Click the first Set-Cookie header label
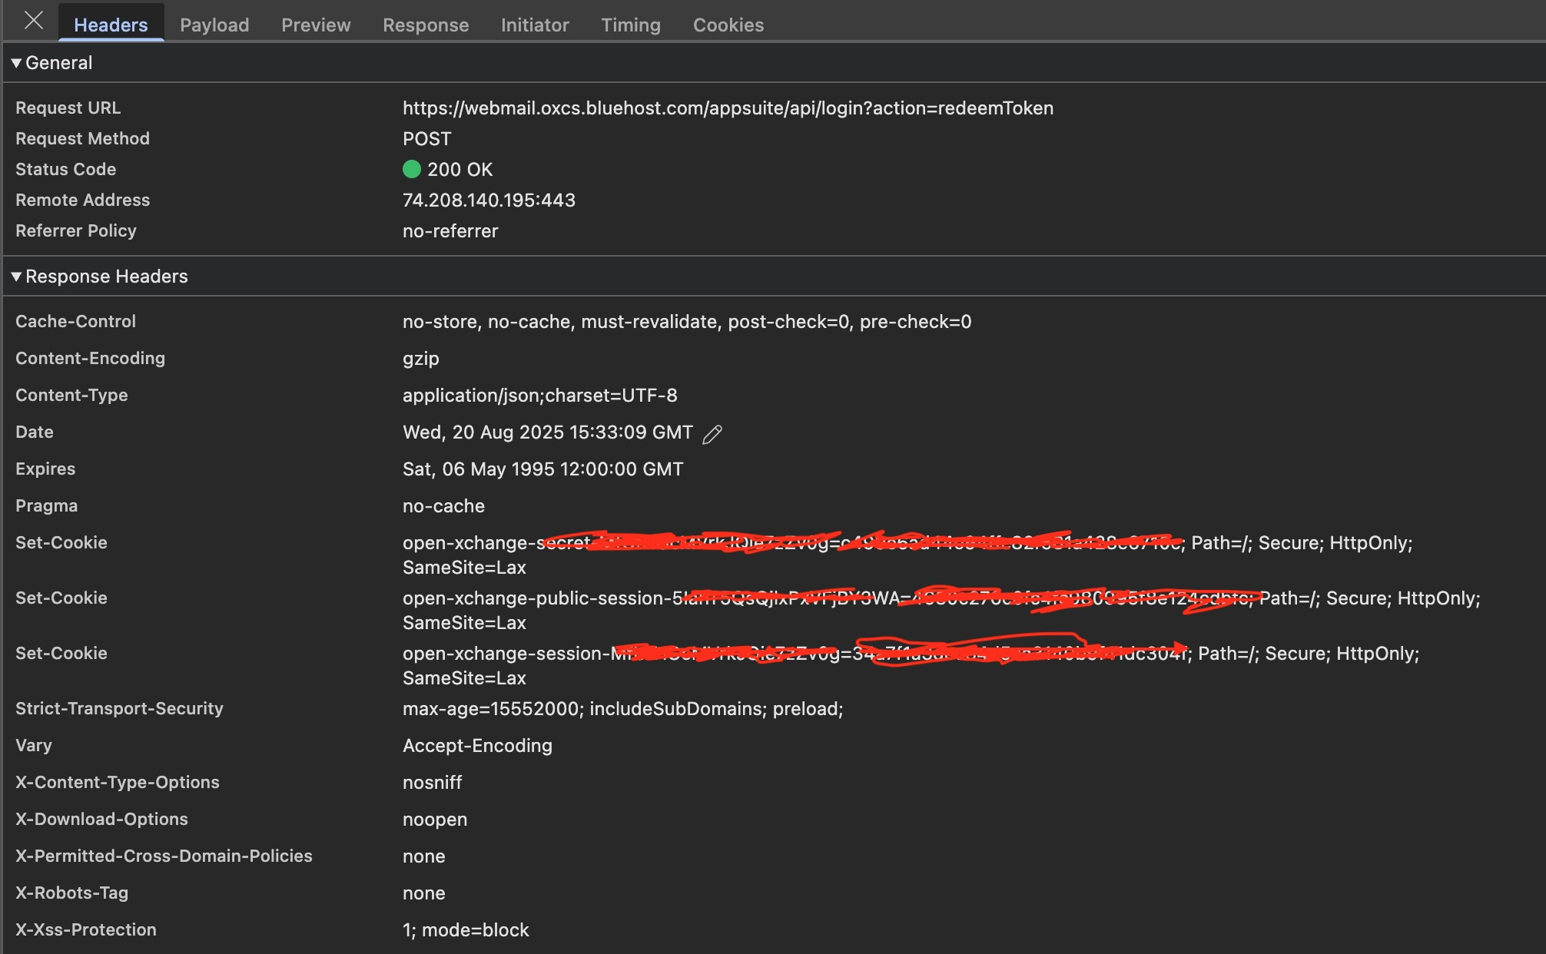This screenshot has height=954, width=1546. 61,542
